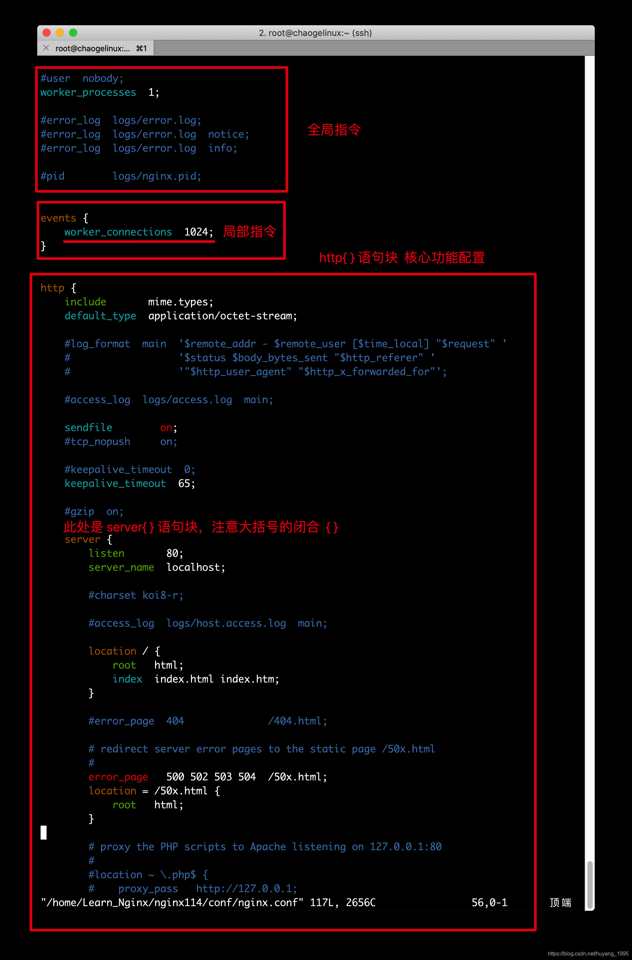Screen dimensions: 632x960
Task: Click the '# redirect server error pages' comment
Action: coord(262,749)
